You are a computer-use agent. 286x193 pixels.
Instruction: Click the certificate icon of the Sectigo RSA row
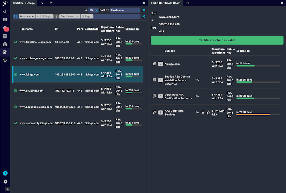point(154,80)
